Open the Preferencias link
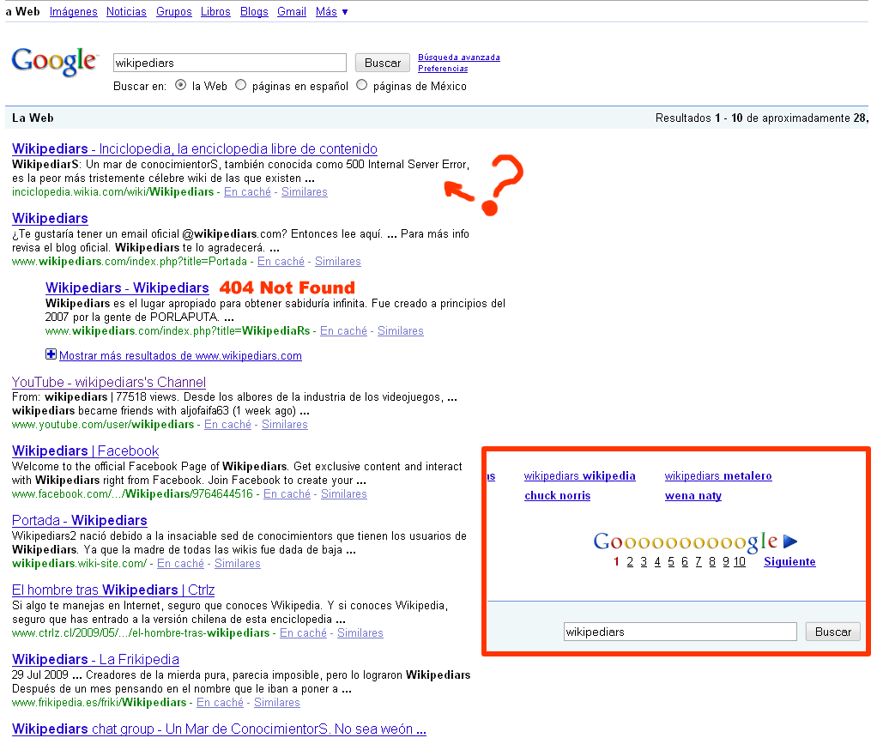Viewport: 871px width, 738px height. [x=443, y=69]
